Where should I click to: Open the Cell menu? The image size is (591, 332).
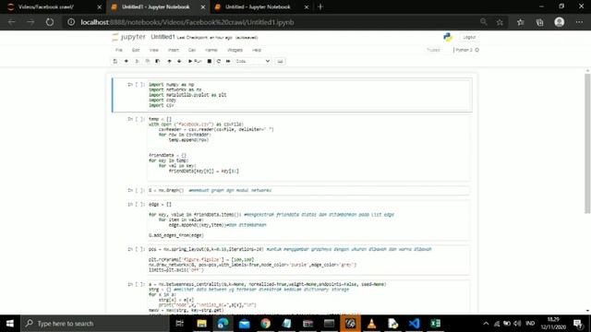click(192, 50)
